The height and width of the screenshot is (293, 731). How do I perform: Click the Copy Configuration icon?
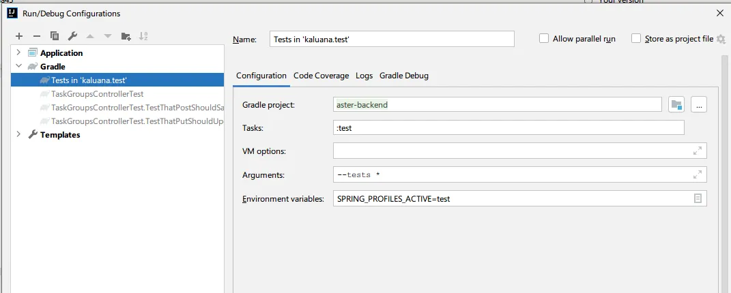(55, 36)
